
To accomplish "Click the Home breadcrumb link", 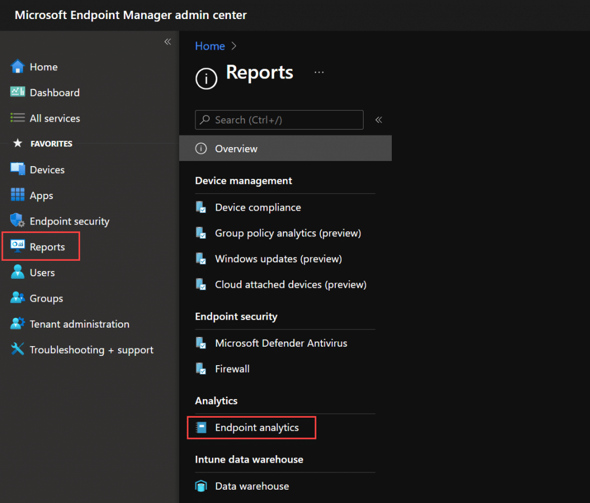I will (x=210, y=46).
